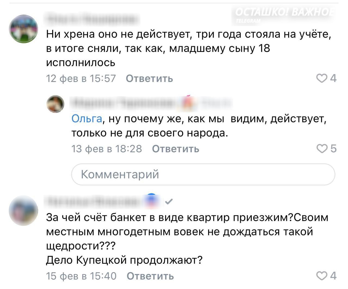Viewport: 348px width, 289px height.
Task: Open the Ольга mention link
Action: [87, 119]
